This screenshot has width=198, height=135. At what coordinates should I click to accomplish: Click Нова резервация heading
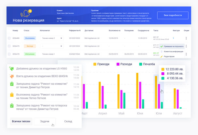click(x=29, y=20)
